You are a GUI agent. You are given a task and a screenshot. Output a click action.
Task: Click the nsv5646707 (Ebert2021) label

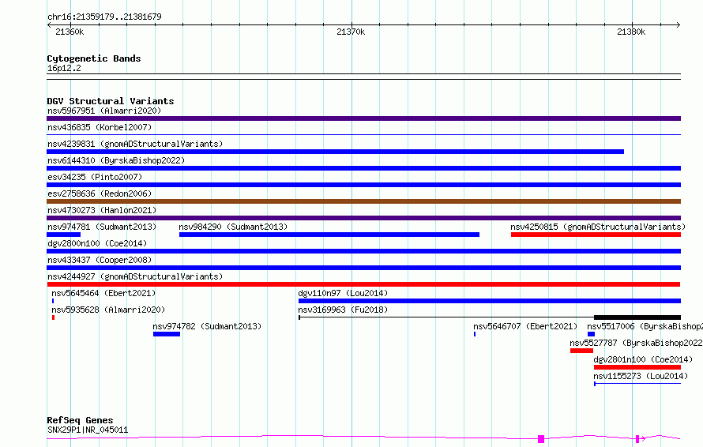click(x=525, y=326)
